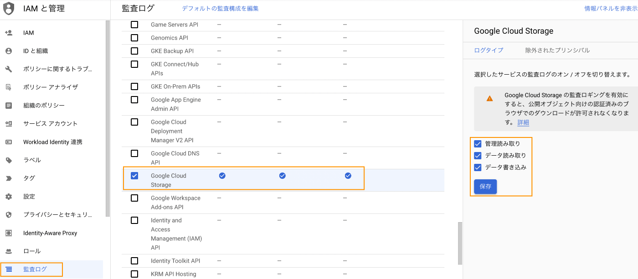Click the wrench icon for policy troubleshooting

point(9,69)
